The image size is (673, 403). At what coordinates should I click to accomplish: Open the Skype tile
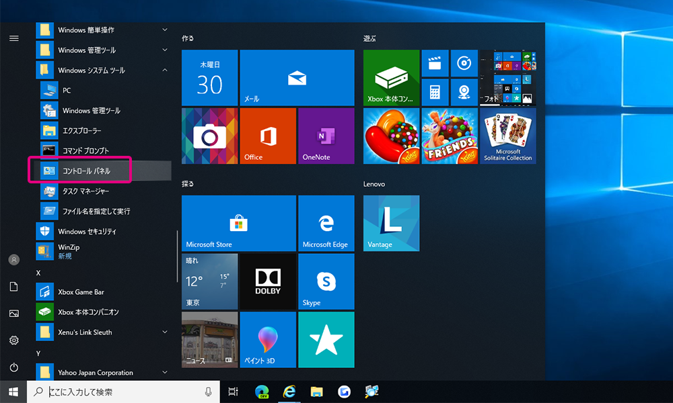point(326,281)
